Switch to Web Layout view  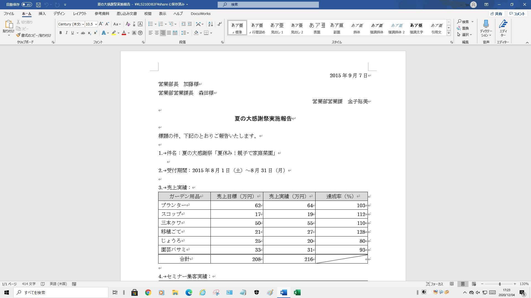click(x=474, y=284)
